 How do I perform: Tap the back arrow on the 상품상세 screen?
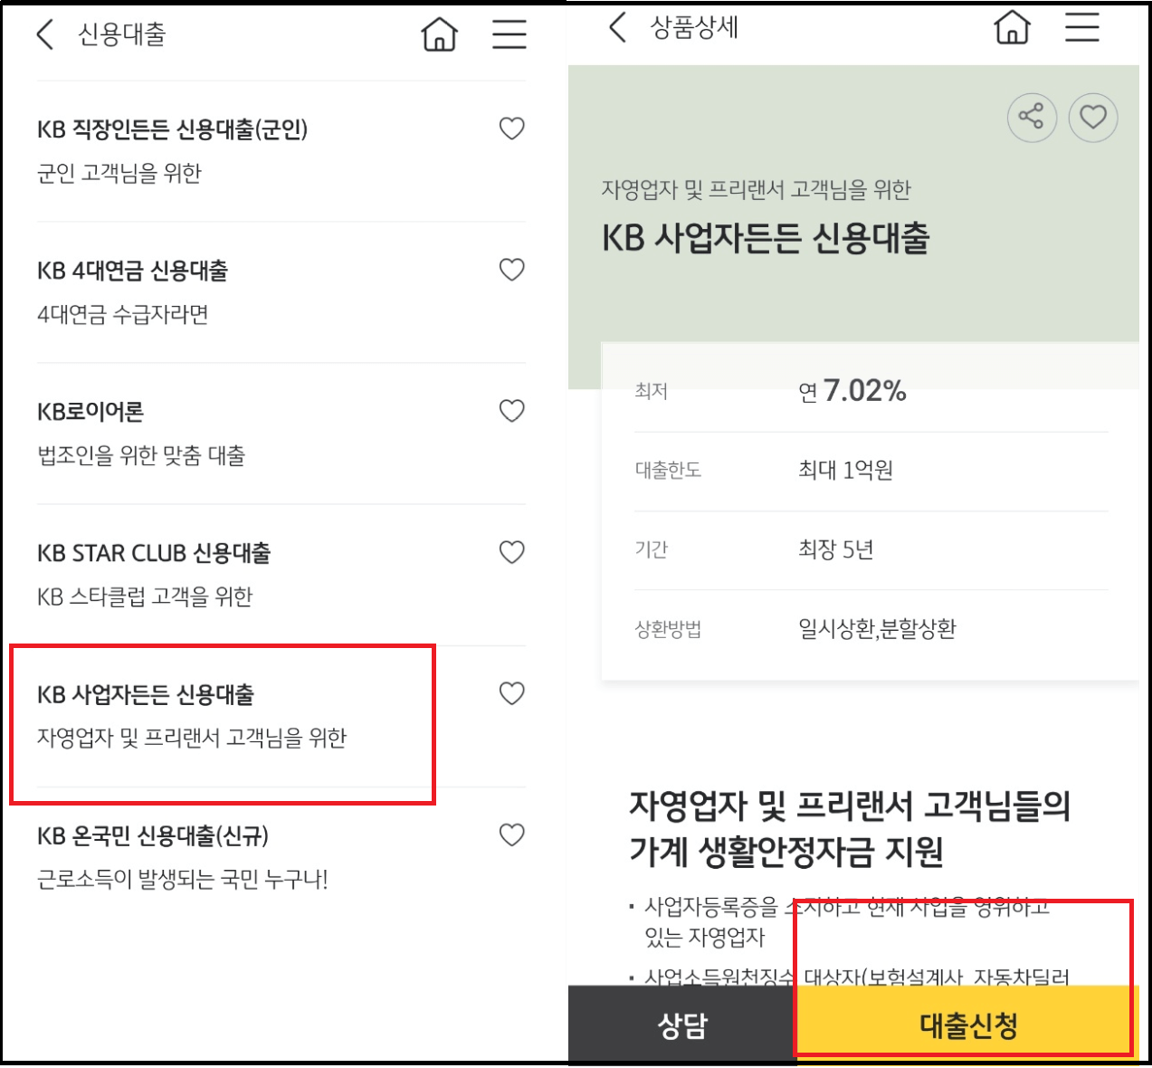pyautogui.click(x=616, y=28)
